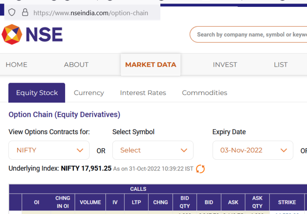
Task: Open the INVEST menu
Action: (225, 65)
